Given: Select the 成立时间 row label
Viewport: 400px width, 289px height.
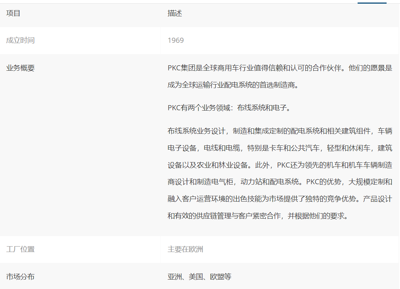Looking at the screenshot, I should 20,40.
